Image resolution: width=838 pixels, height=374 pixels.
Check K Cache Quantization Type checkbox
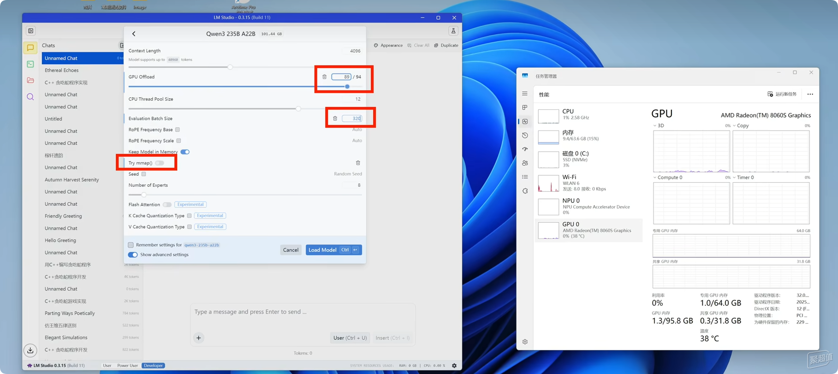coord(189,215)
